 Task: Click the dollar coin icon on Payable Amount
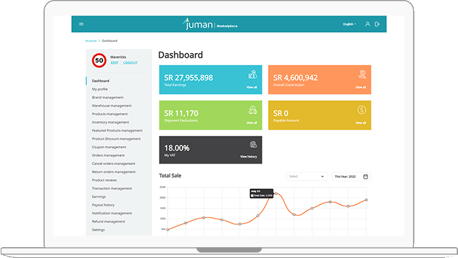coord(362,110)
